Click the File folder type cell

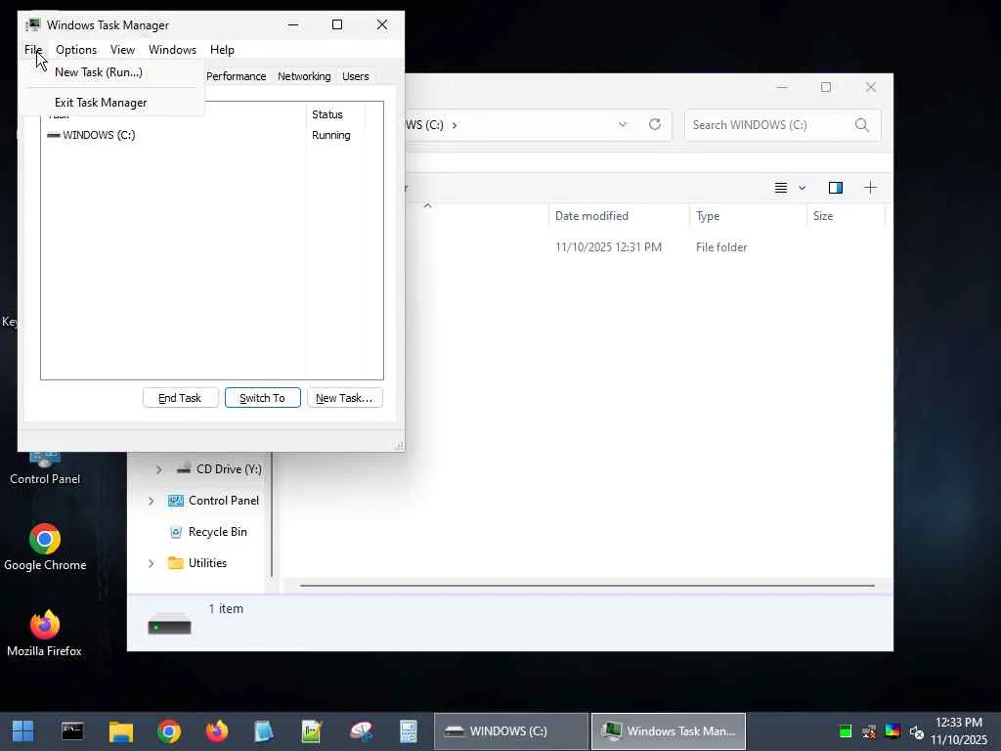[x=721, y=247]
